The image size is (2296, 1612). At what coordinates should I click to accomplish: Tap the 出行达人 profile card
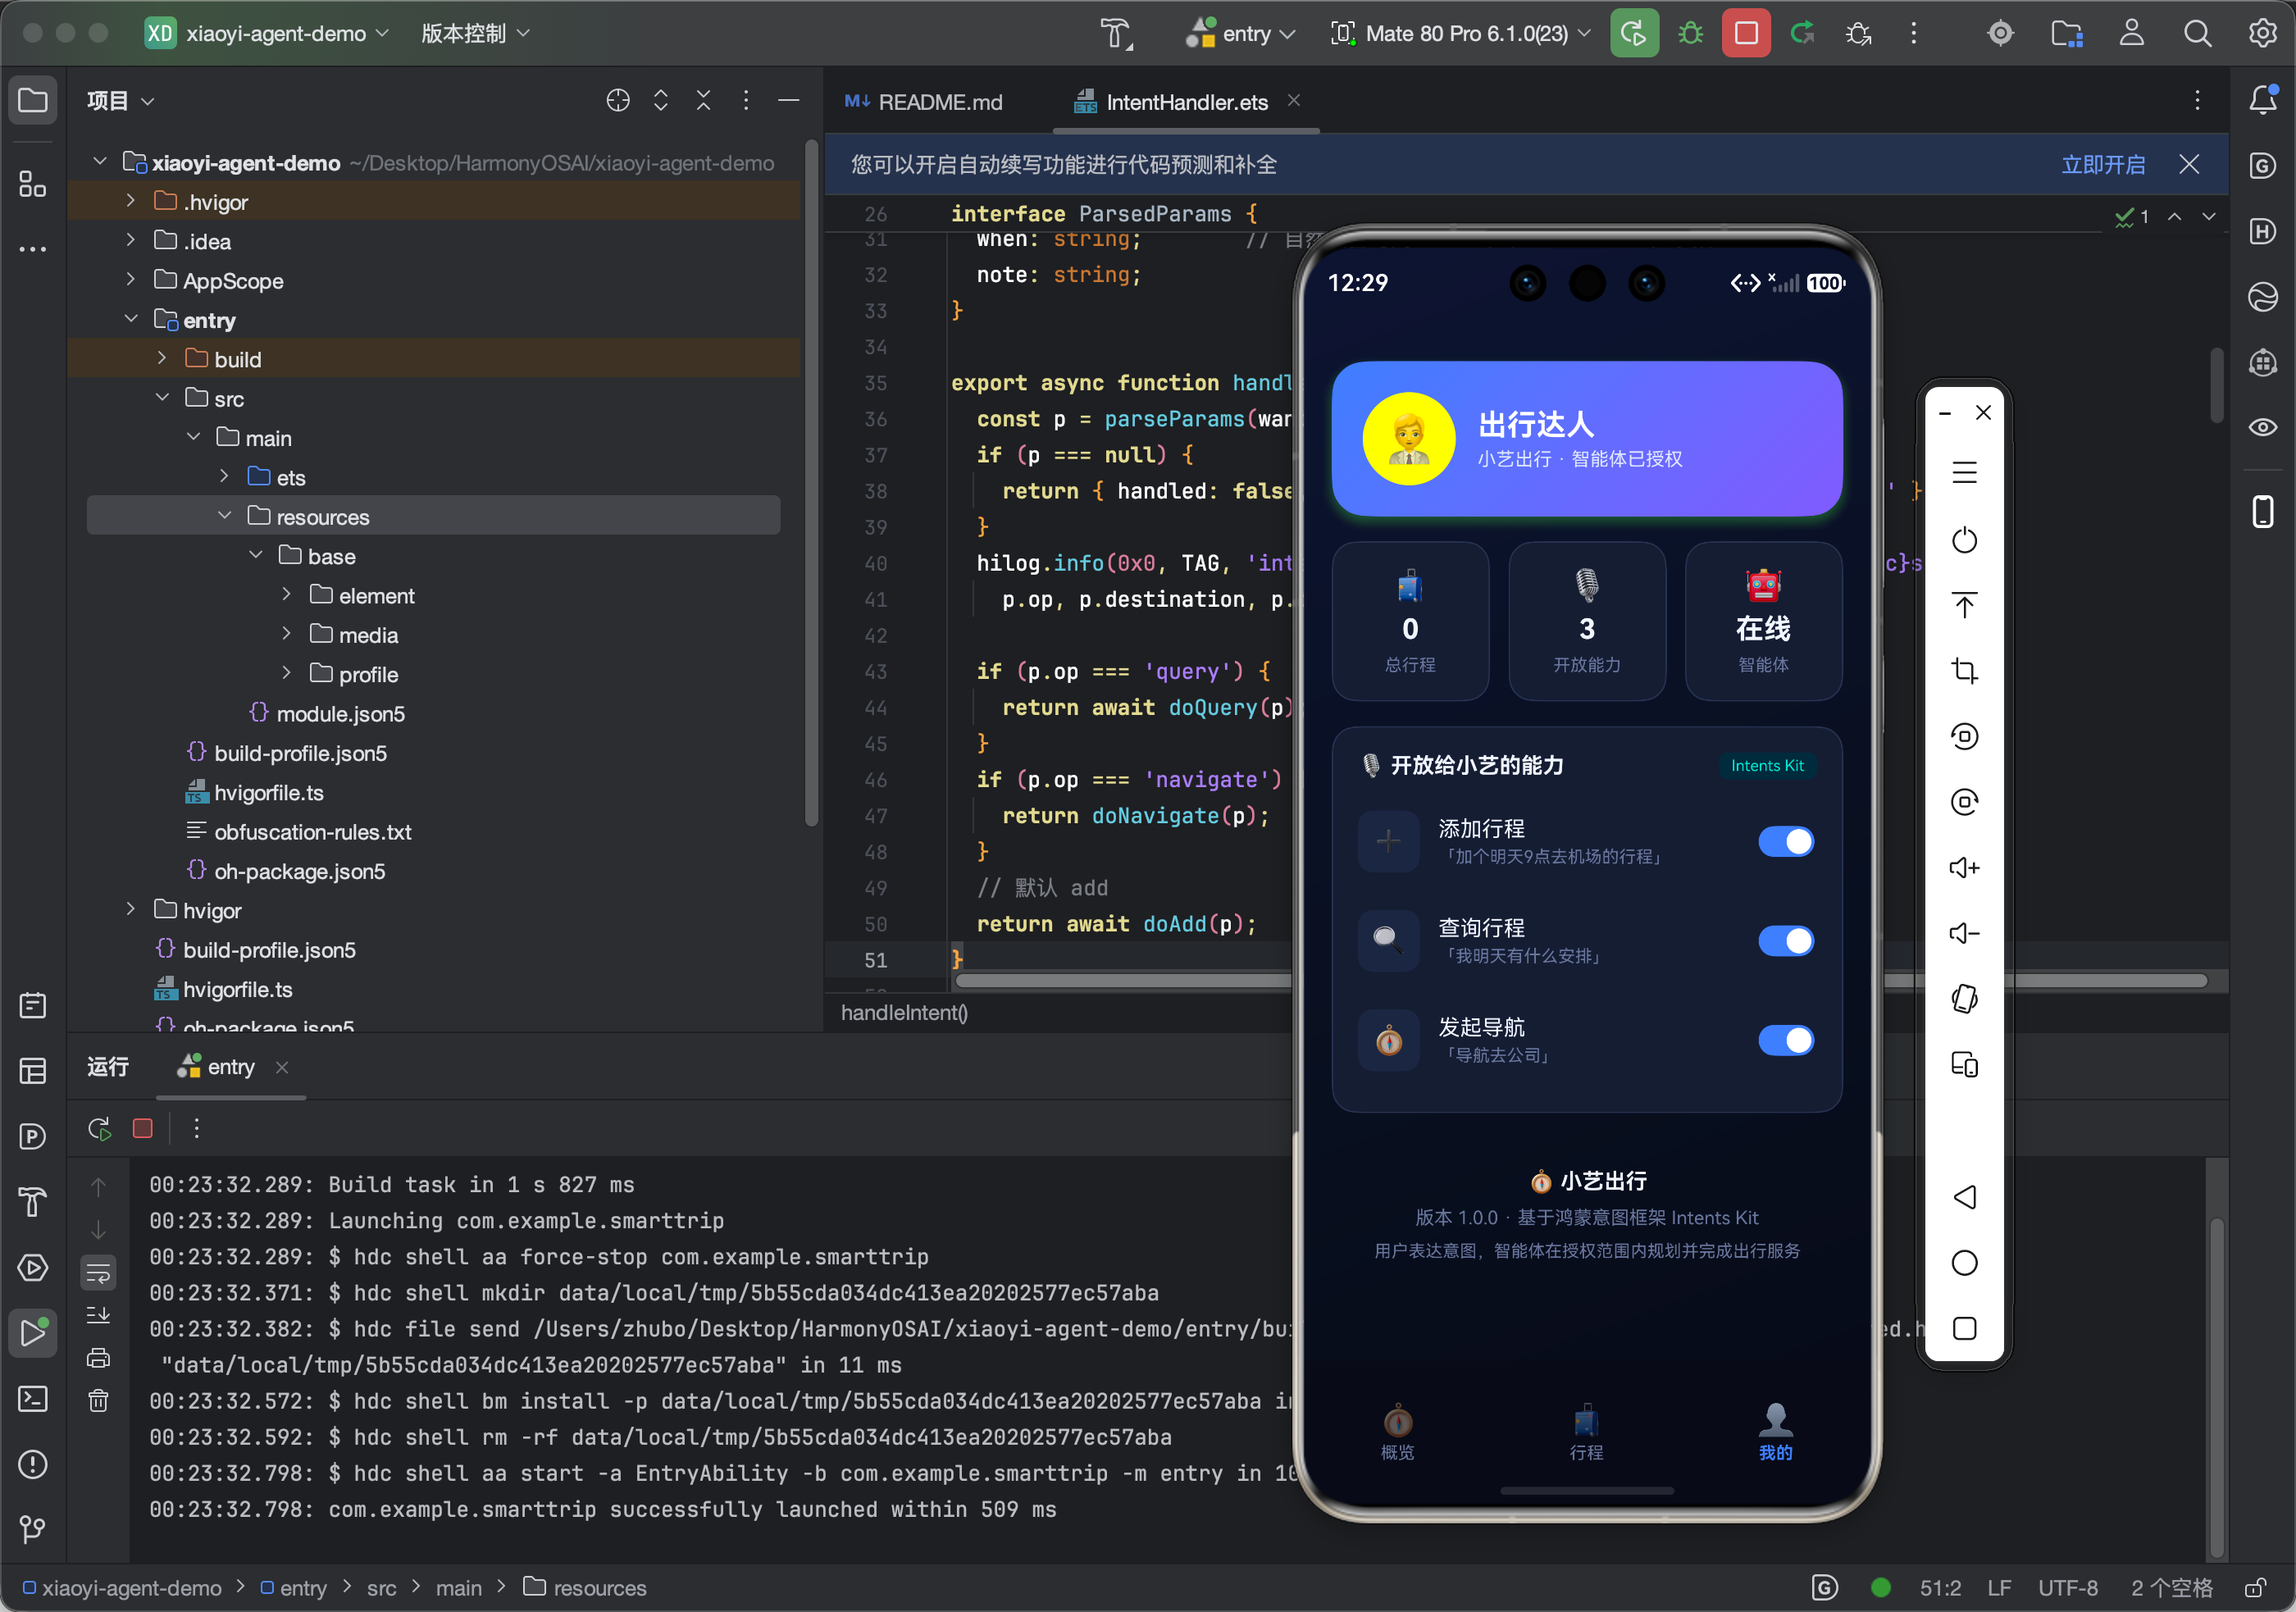click(1586, 438)
